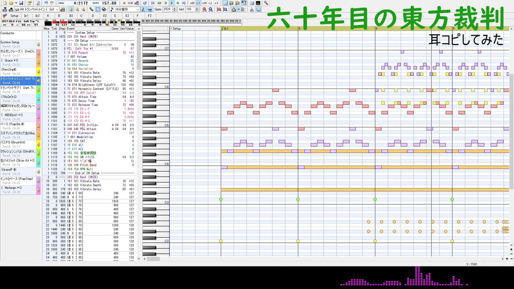Viewport: 514px width, 289px height.
Task: Open the track selector dropdown
Action: pos(57,10)
